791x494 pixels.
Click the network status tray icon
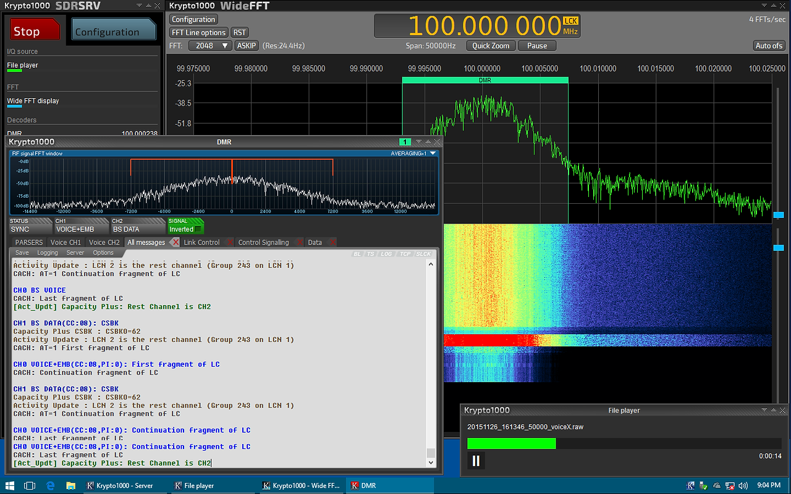click(730, 485)
